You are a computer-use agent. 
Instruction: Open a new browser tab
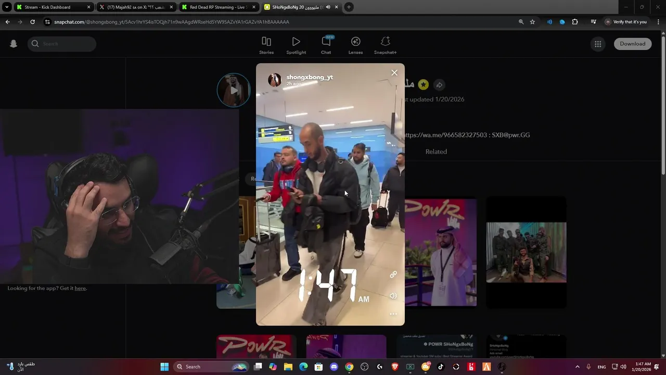point(349,7)
